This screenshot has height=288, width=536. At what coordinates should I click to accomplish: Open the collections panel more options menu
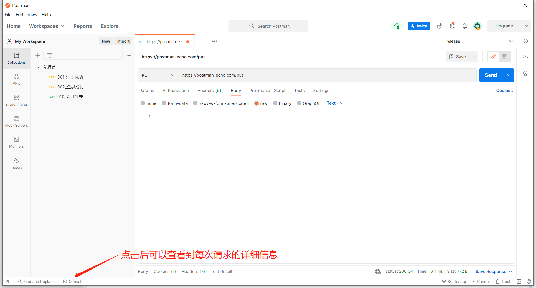(x=128, y=55)
